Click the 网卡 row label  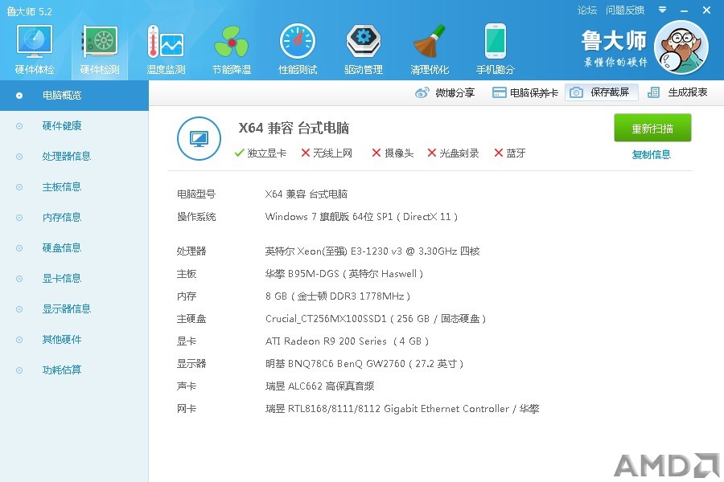[187, 409]
